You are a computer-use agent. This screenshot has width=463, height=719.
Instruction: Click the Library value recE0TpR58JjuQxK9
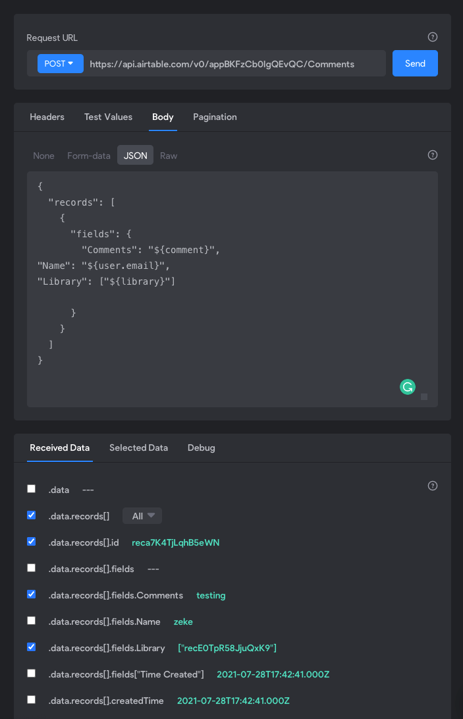(227, 648)
